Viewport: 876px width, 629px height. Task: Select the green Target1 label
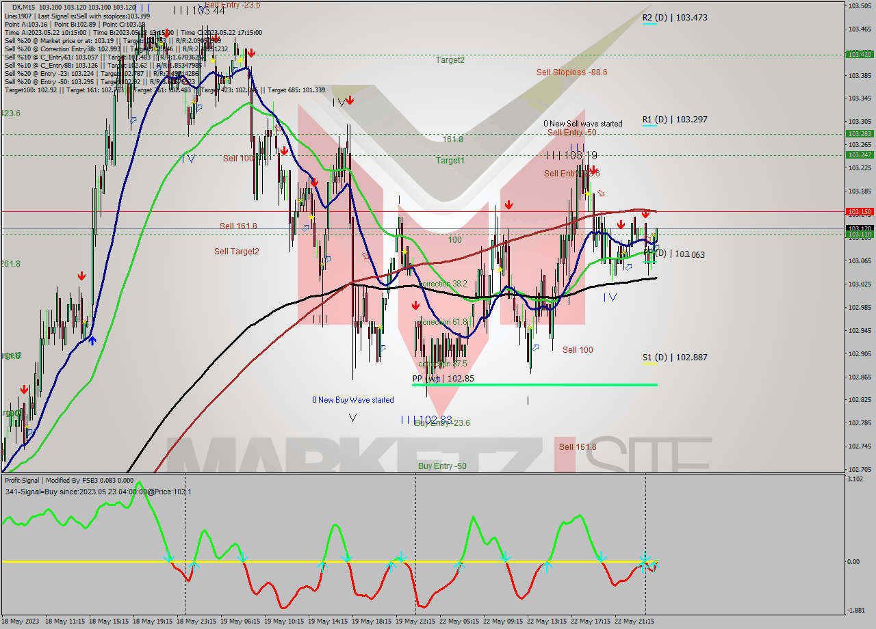pyautogui.click(x=450, y=161)
